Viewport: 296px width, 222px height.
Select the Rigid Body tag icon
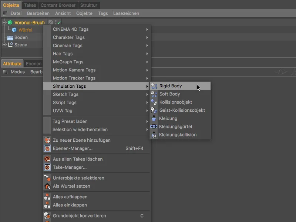tap(154, 86)
